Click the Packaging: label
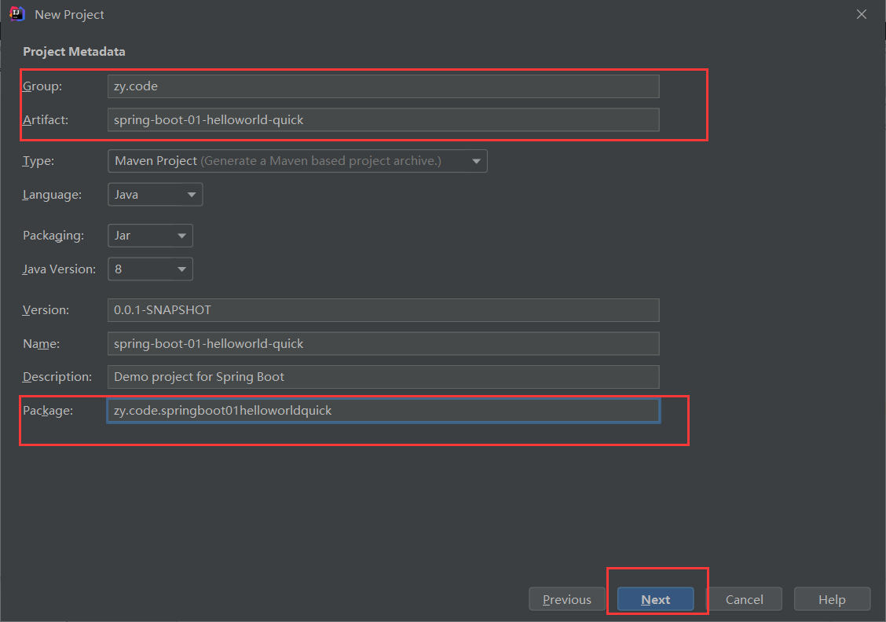Viewport: 886px width, 622px height. [x=53, y=236]
